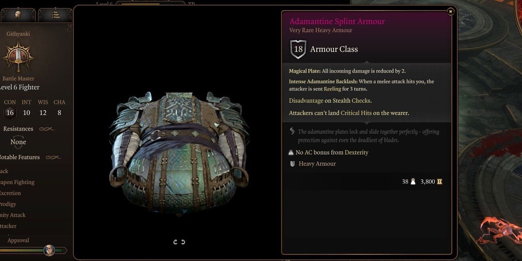This screenshot has width=522, height=261.
Task: Open the character head portrait tab
Action: click(18, 15)
